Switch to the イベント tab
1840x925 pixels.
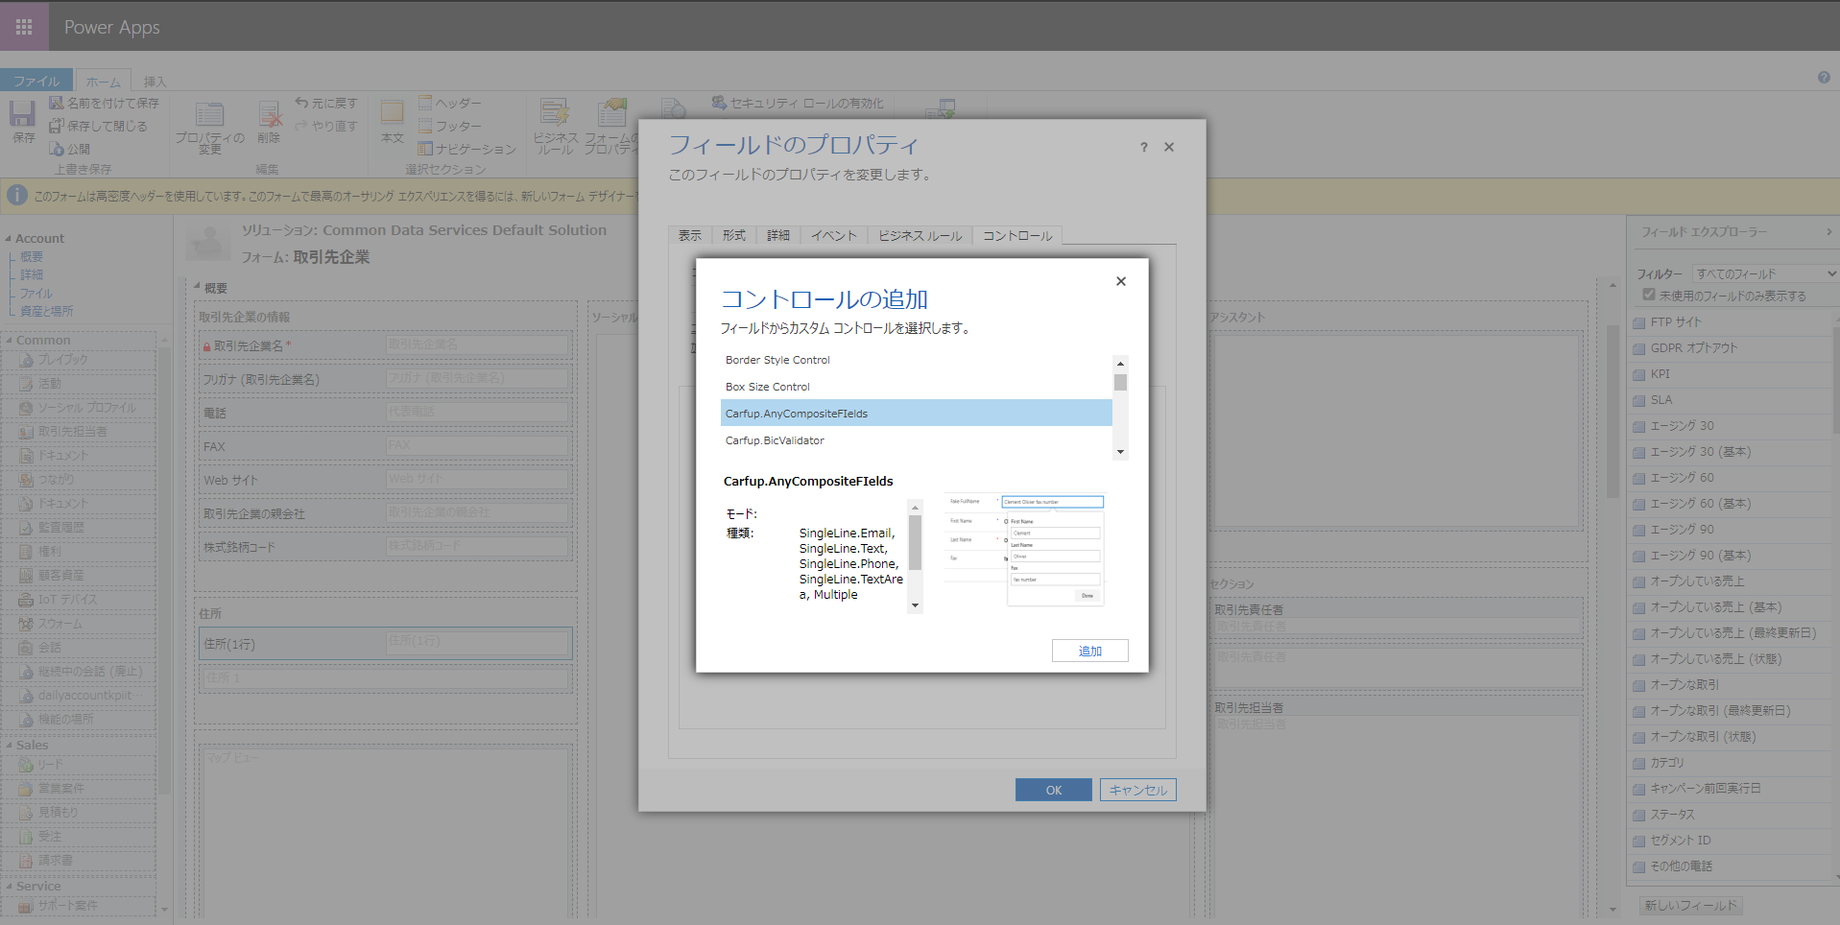[x=833, y=235]
